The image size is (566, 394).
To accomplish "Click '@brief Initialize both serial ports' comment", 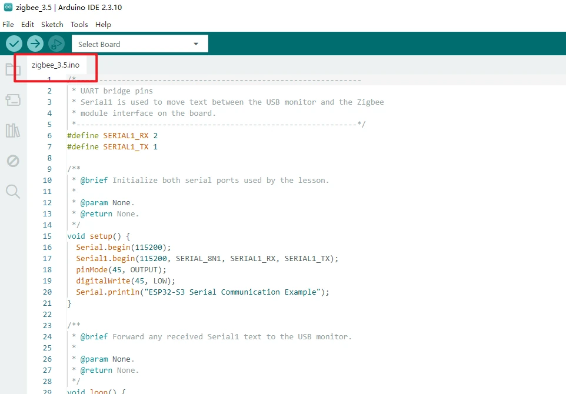I will coord(205,181).
